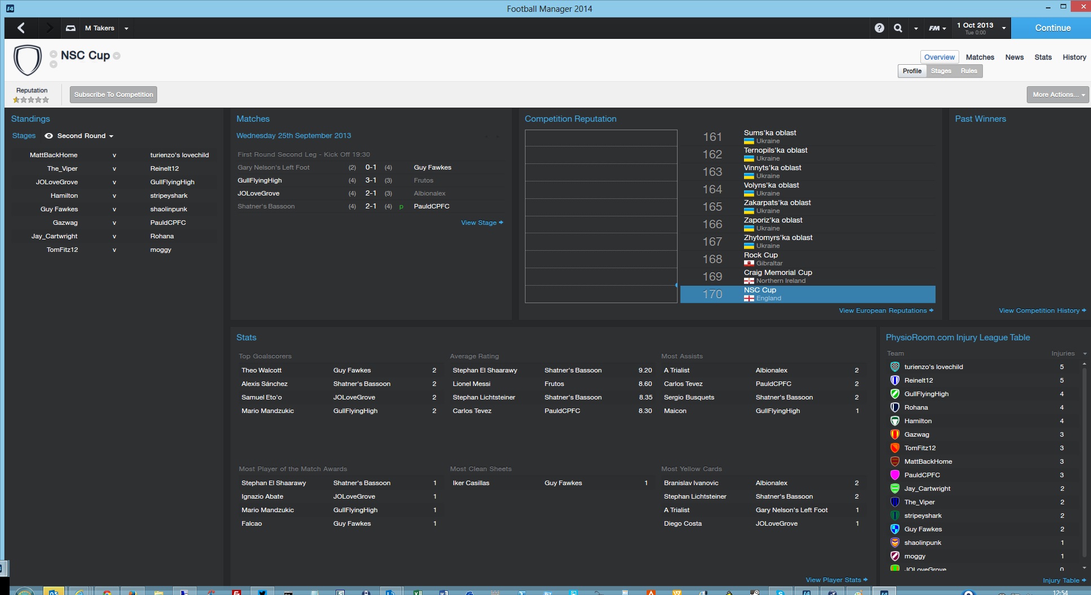Click the Continue button
This screenshot has width=1091, height=595.
tap(1051, 28)
